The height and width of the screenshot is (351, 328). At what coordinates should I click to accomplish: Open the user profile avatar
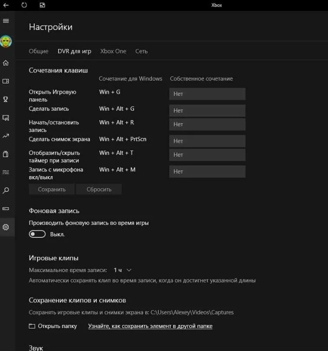coord(6,41)
